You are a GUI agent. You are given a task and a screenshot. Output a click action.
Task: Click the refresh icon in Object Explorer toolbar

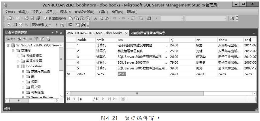pyautogui.click(x=42, y=39)
